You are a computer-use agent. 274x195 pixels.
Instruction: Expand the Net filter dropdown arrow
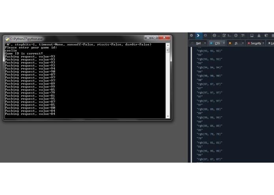point(205,43)
